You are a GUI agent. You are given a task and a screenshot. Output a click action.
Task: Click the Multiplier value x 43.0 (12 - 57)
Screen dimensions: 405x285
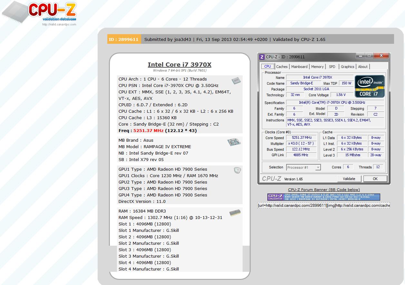302,143
